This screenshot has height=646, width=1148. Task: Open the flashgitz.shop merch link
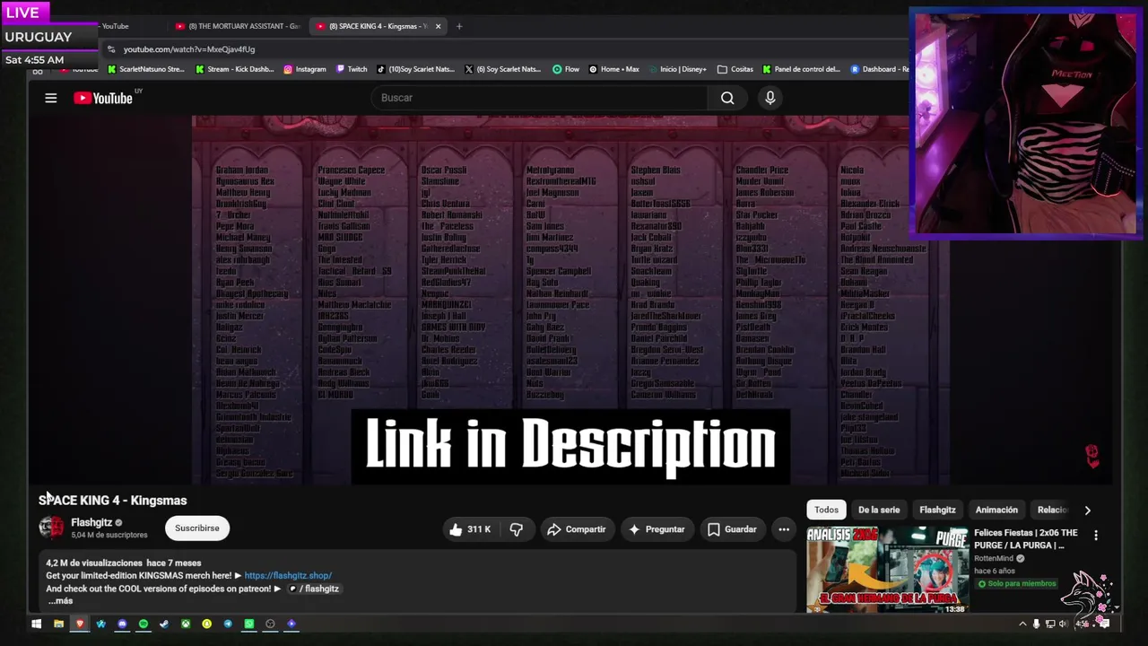click(288, 575)
